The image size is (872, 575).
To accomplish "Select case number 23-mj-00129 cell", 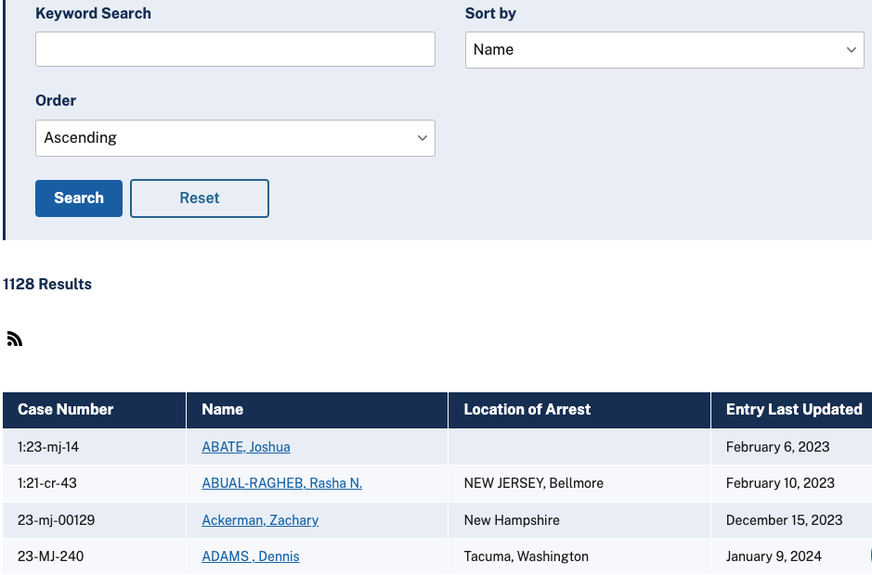I will pyautogui.click(x=94, y=520).
